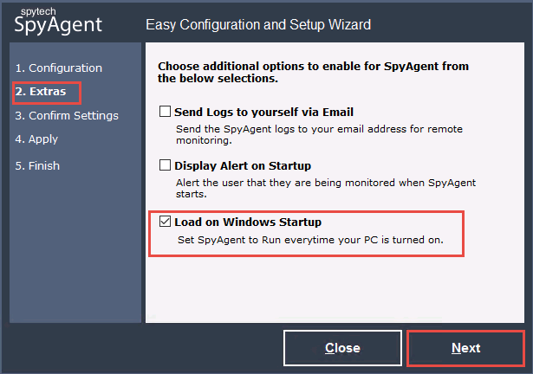Enable Send Logs to yourself via Email checkbox
Viewport: 533px width, 374px height.
pos(165,112)
